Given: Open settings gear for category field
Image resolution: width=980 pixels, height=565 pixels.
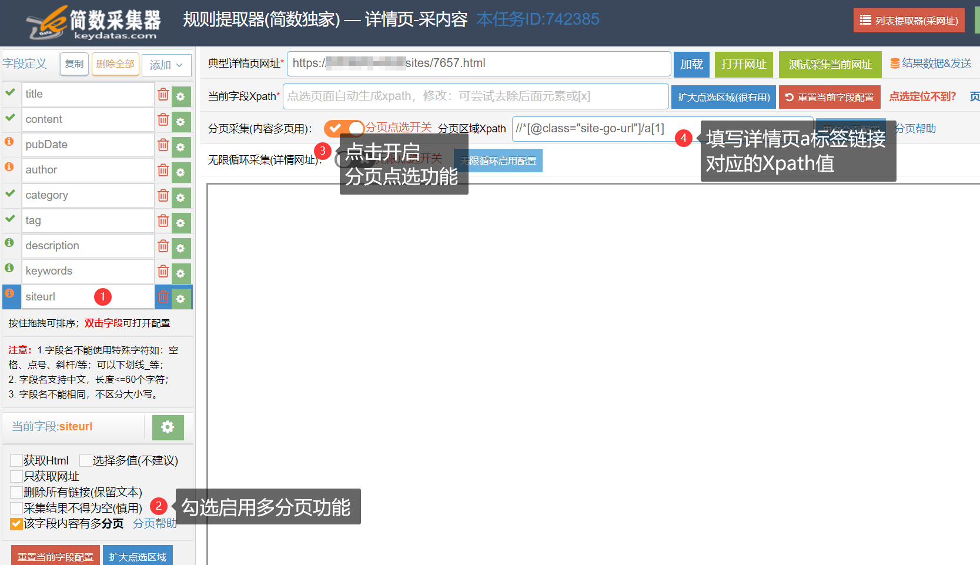Looking at the screenshot, I should pyautogui.click(x=181, y=198).
